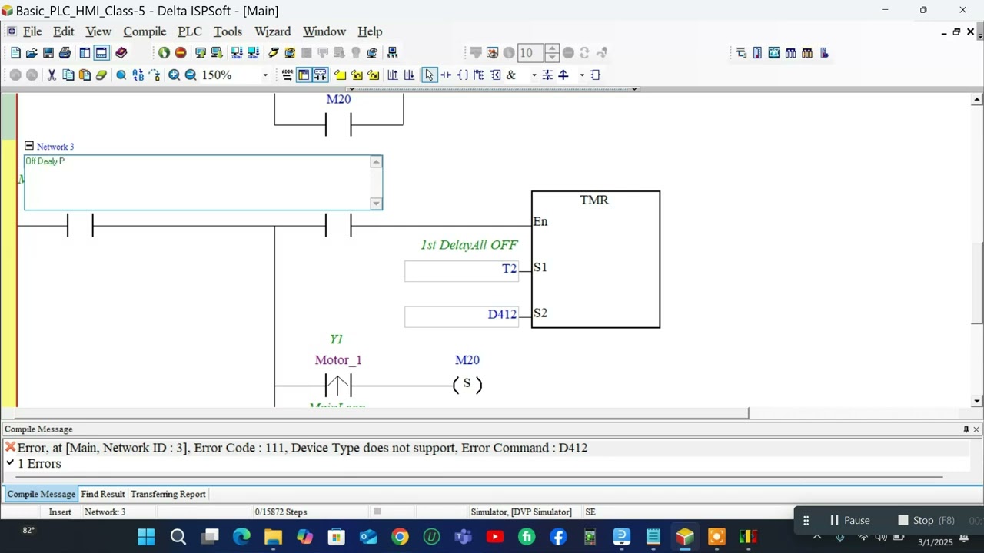
Task: Click the Print icon
Action: [x=65, y=53]
